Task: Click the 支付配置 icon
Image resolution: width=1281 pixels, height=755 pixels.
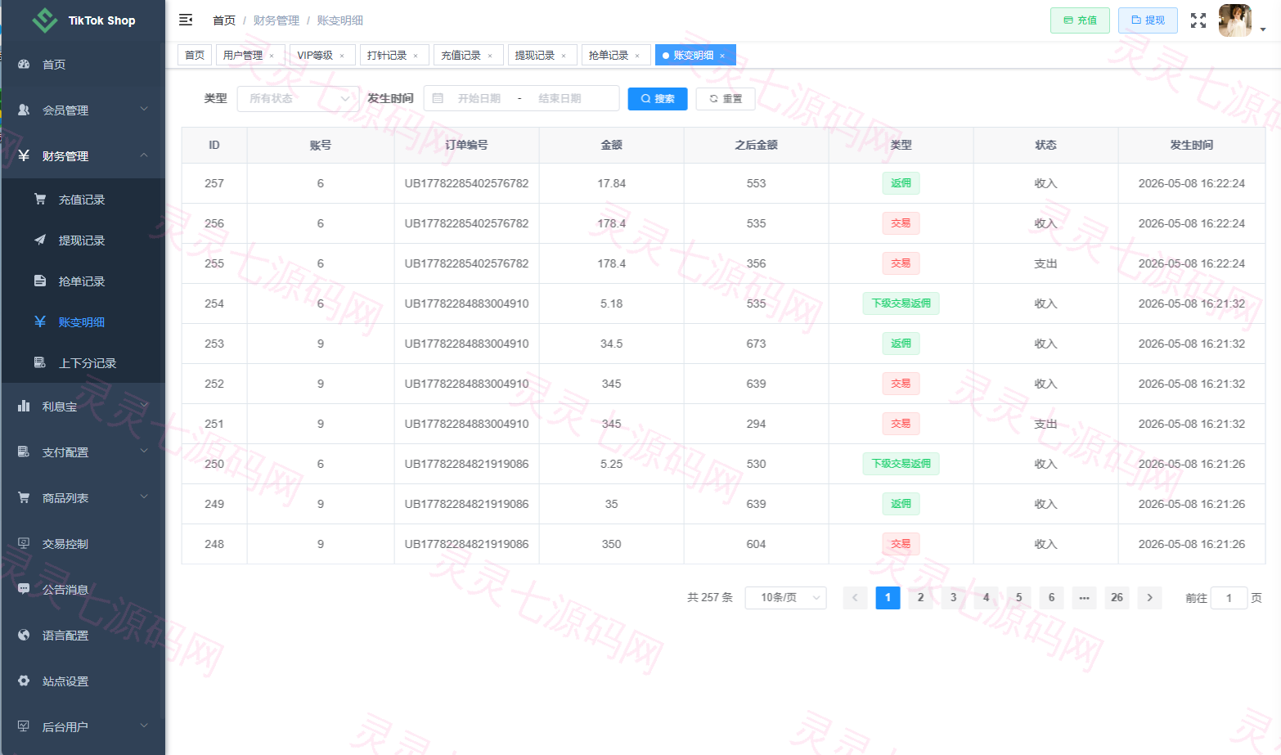Action: (x=24, y=452)
